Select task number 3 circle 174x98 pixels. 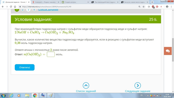click(28, 10)
